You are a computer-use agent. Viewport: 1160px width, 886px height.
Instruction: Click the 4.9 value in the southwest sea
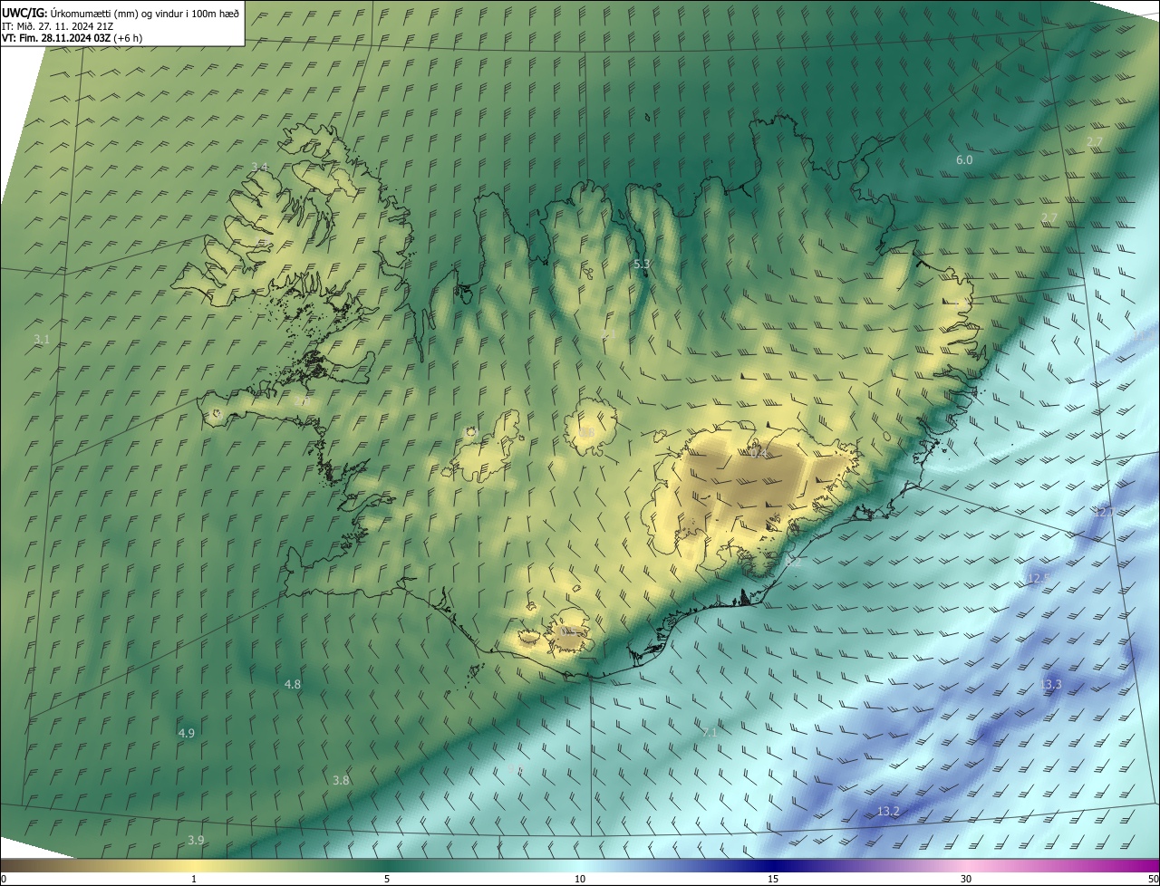[187, 733]
